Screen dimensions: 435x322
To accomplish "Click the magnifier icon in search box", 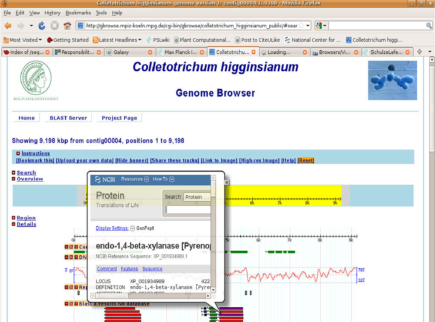I will tap(429, 26).
